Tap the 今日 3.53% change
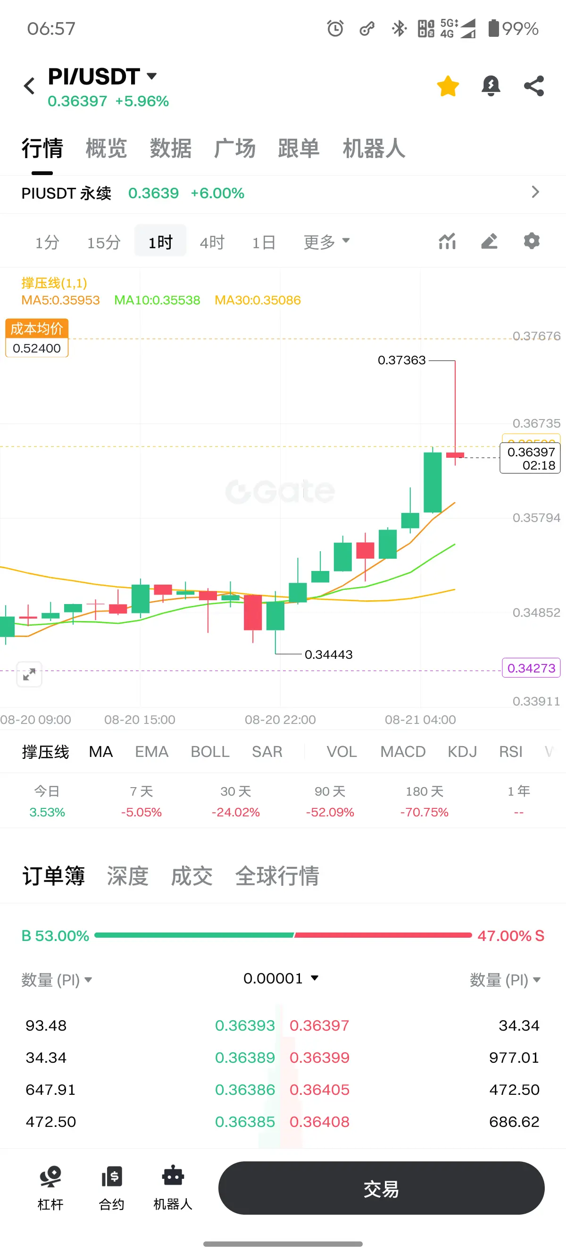The height and width of the screenshot is (1260, 566). tap(47, 802)
